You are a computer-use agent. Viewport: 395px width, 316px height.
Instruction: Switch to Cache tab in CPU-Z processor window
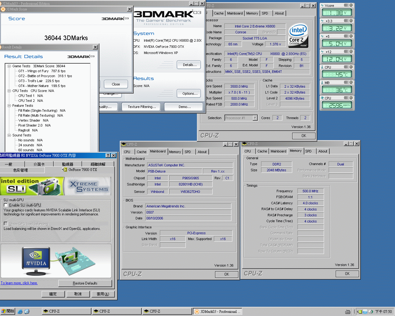[x=219, y=13]
